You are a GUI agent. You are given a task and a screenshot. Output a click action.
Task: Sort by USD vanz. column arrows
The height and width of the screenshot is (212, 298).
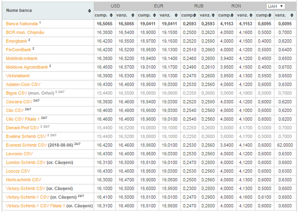(x=133, y=15)
